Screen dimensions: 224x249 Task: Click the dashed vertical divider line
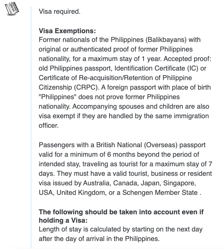(31, 128)
